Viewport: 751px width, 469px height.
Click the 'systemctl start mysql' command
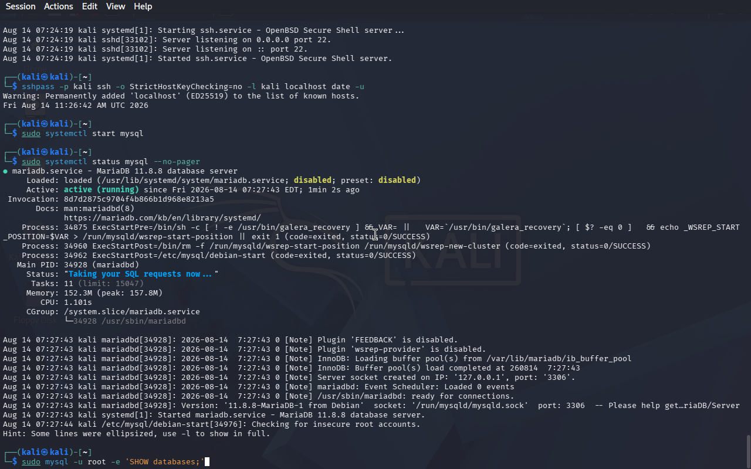83,134
